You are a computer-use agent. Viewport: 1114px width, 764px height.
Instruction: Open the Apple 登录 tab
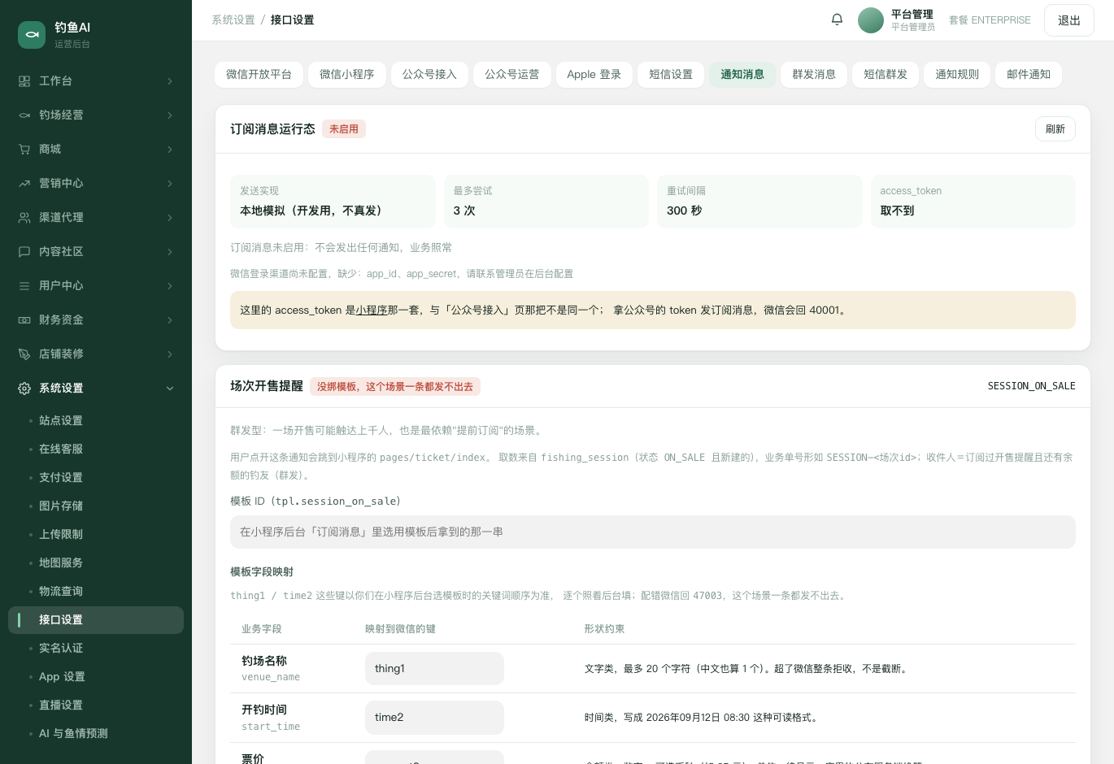pyautogui.click(x=594, y=75)
